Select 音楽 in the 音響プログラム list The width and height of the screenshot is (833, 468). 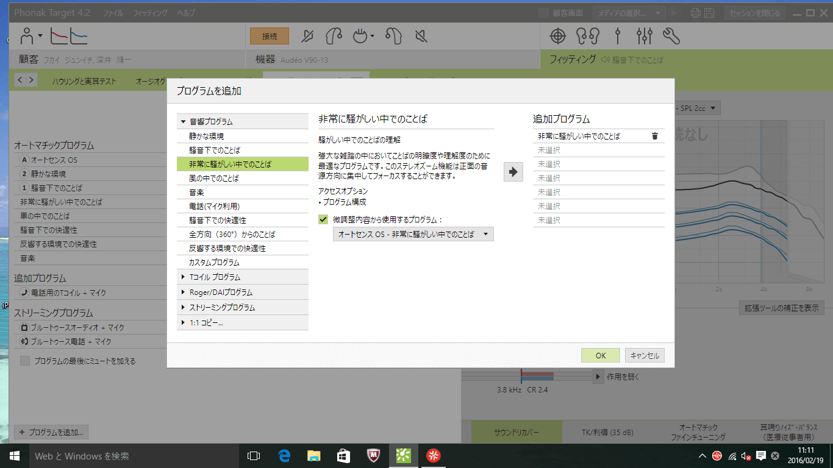(x=243, y=193)
